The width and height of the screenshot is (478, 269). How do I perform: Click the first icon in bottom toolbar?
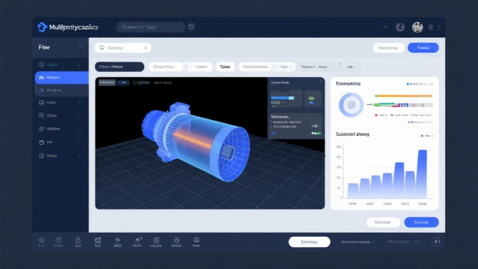41,241
